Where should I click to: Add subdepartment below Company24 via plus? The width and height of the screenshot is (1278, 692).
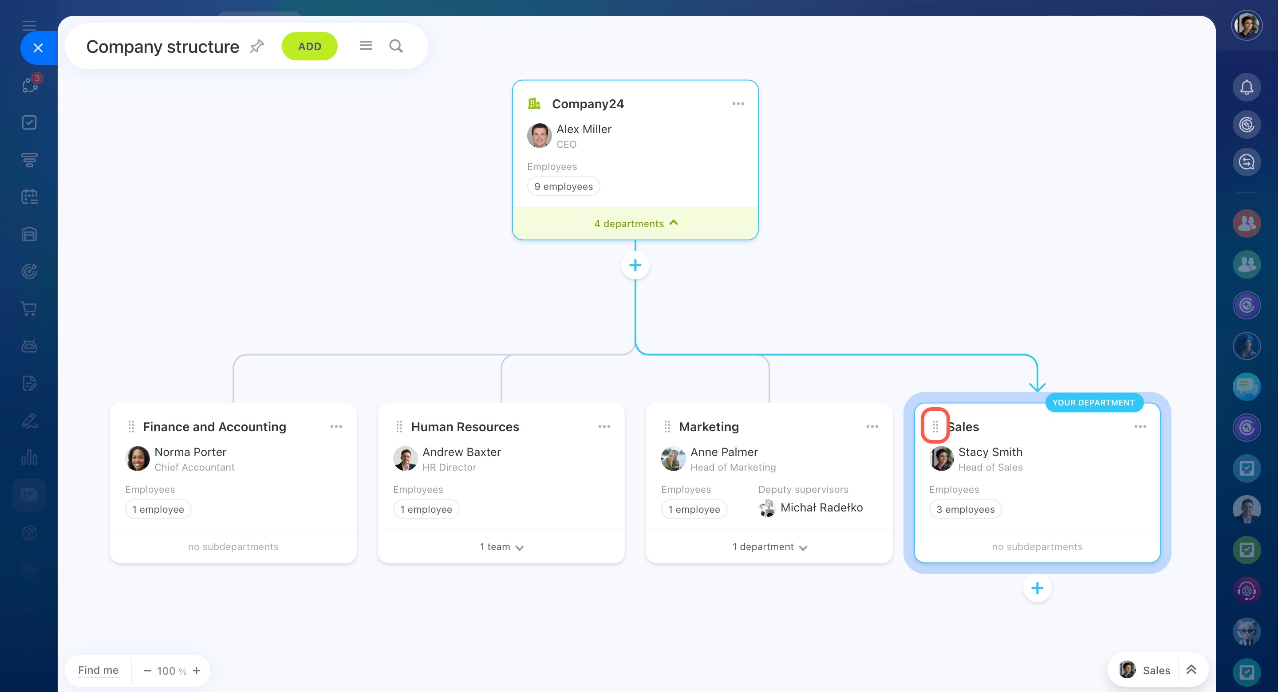point(635,265)
